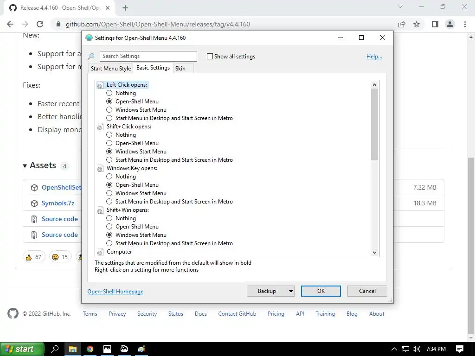
Task: Click the settings list vertical scrollbar thumb
Action: pos(375,124)
